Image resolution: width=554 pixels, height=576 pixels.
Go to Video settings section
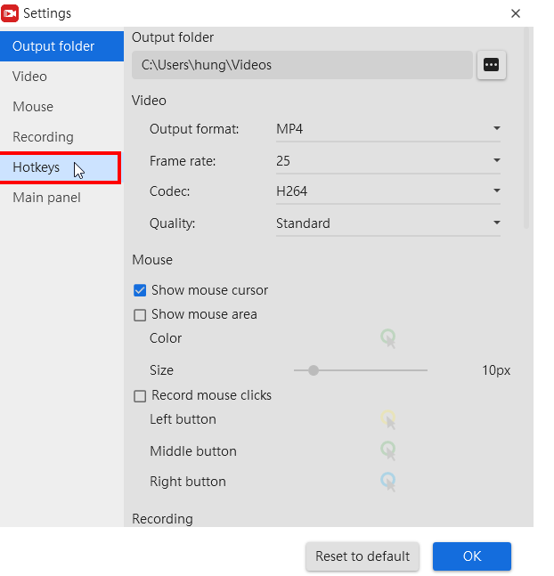coord(61,77)
